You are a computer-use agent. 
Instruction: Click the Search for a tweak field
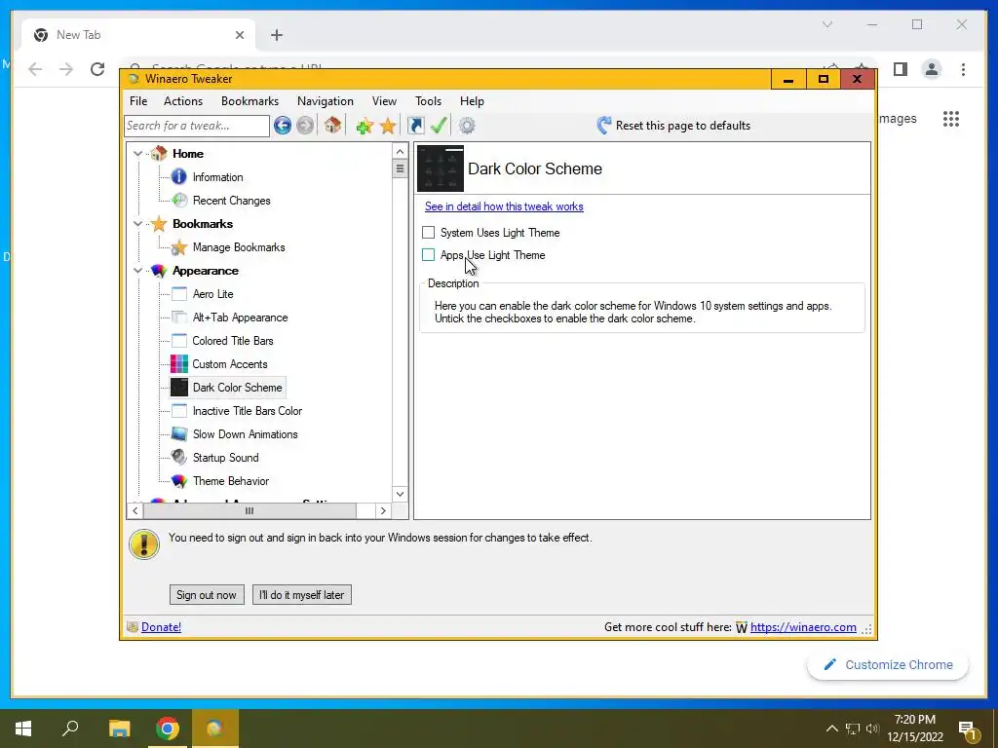click(197, 126)
